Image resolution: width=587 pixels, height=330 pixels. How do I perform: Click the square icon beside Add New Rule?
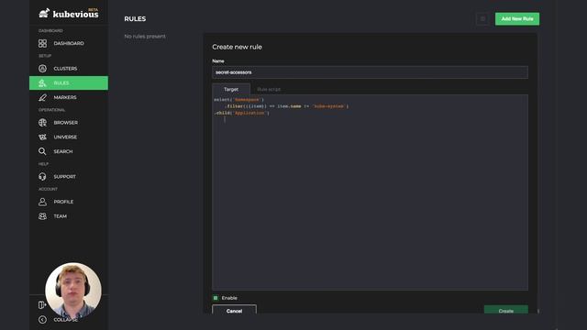point(482,19)
